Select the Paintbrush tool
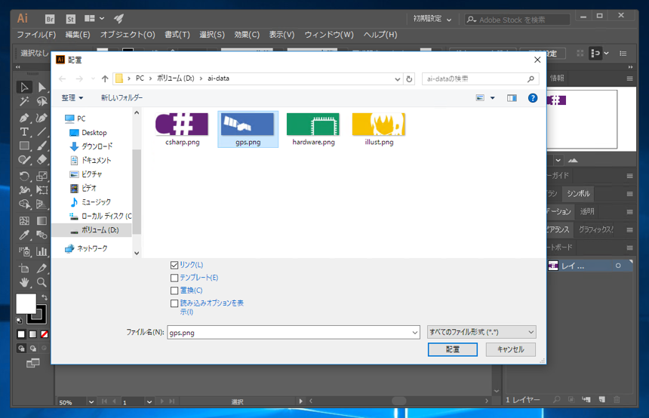This screenshot has height=418, width=649. (x=42, y=146)
